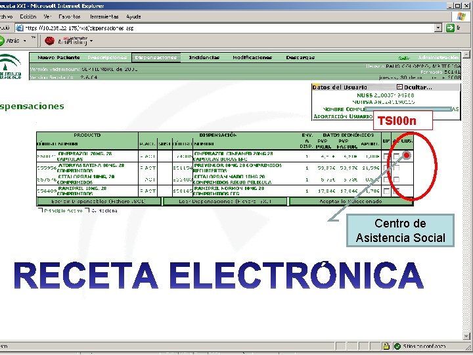Open the Atrás back history dropdown

click(x=24, y=41)
